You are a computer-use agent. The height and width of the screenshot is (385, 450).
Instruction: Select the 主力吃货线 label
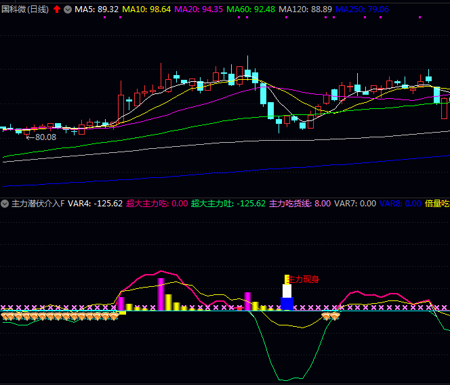(300, 203)
